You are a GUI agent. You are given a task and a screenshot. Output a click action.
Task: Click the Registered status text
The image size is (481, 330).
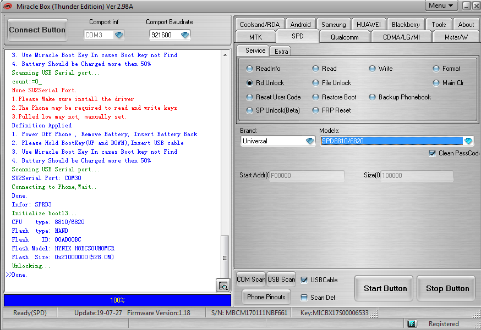coord(444,323)
